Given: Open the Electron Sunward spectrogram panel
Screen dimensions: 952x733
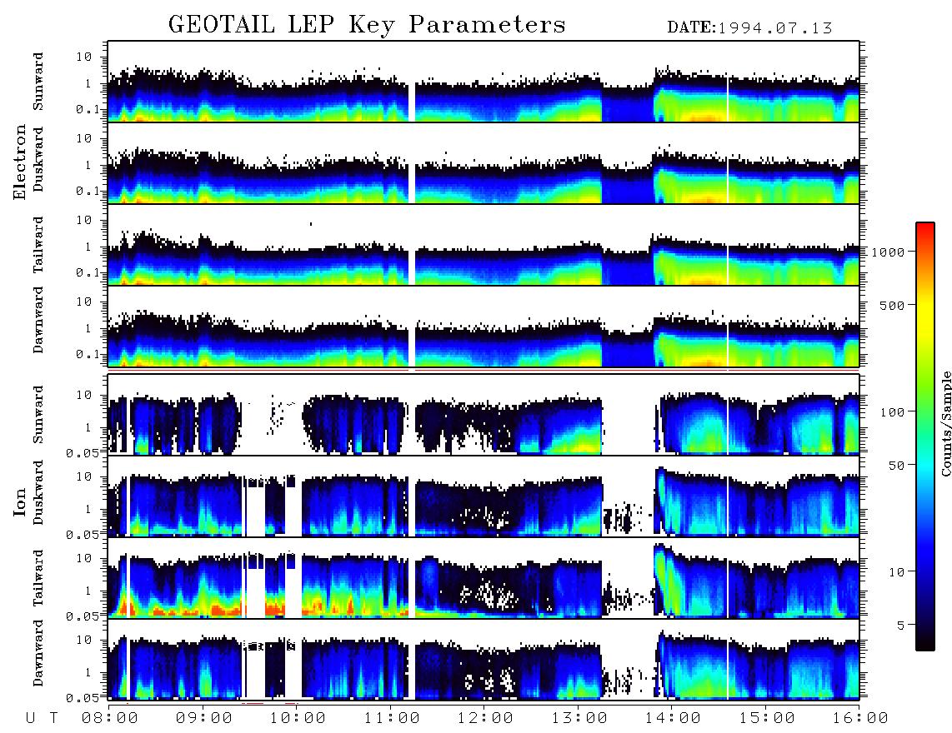Looking at the screenshot, I should click(x=484, y=82).
